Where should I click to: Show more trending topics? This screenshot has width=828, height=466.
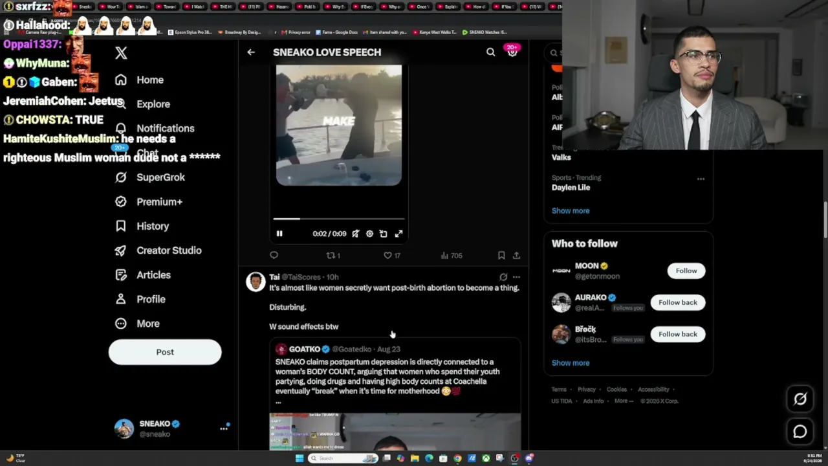(571, 211)
